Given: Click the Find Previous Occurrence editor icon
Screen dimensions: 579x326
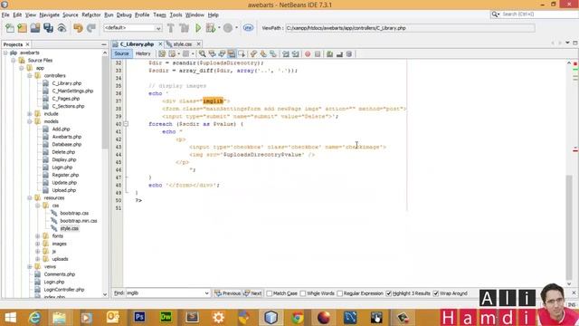Looking at the screenshot, I should coord(212,54).
